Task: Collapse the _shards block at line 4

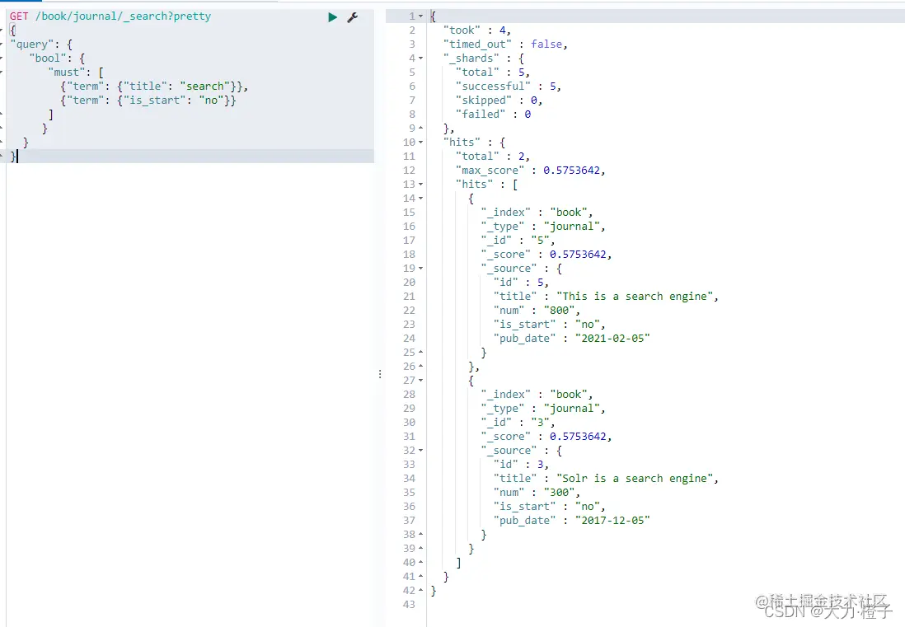Action: click(x=420, y=58)
